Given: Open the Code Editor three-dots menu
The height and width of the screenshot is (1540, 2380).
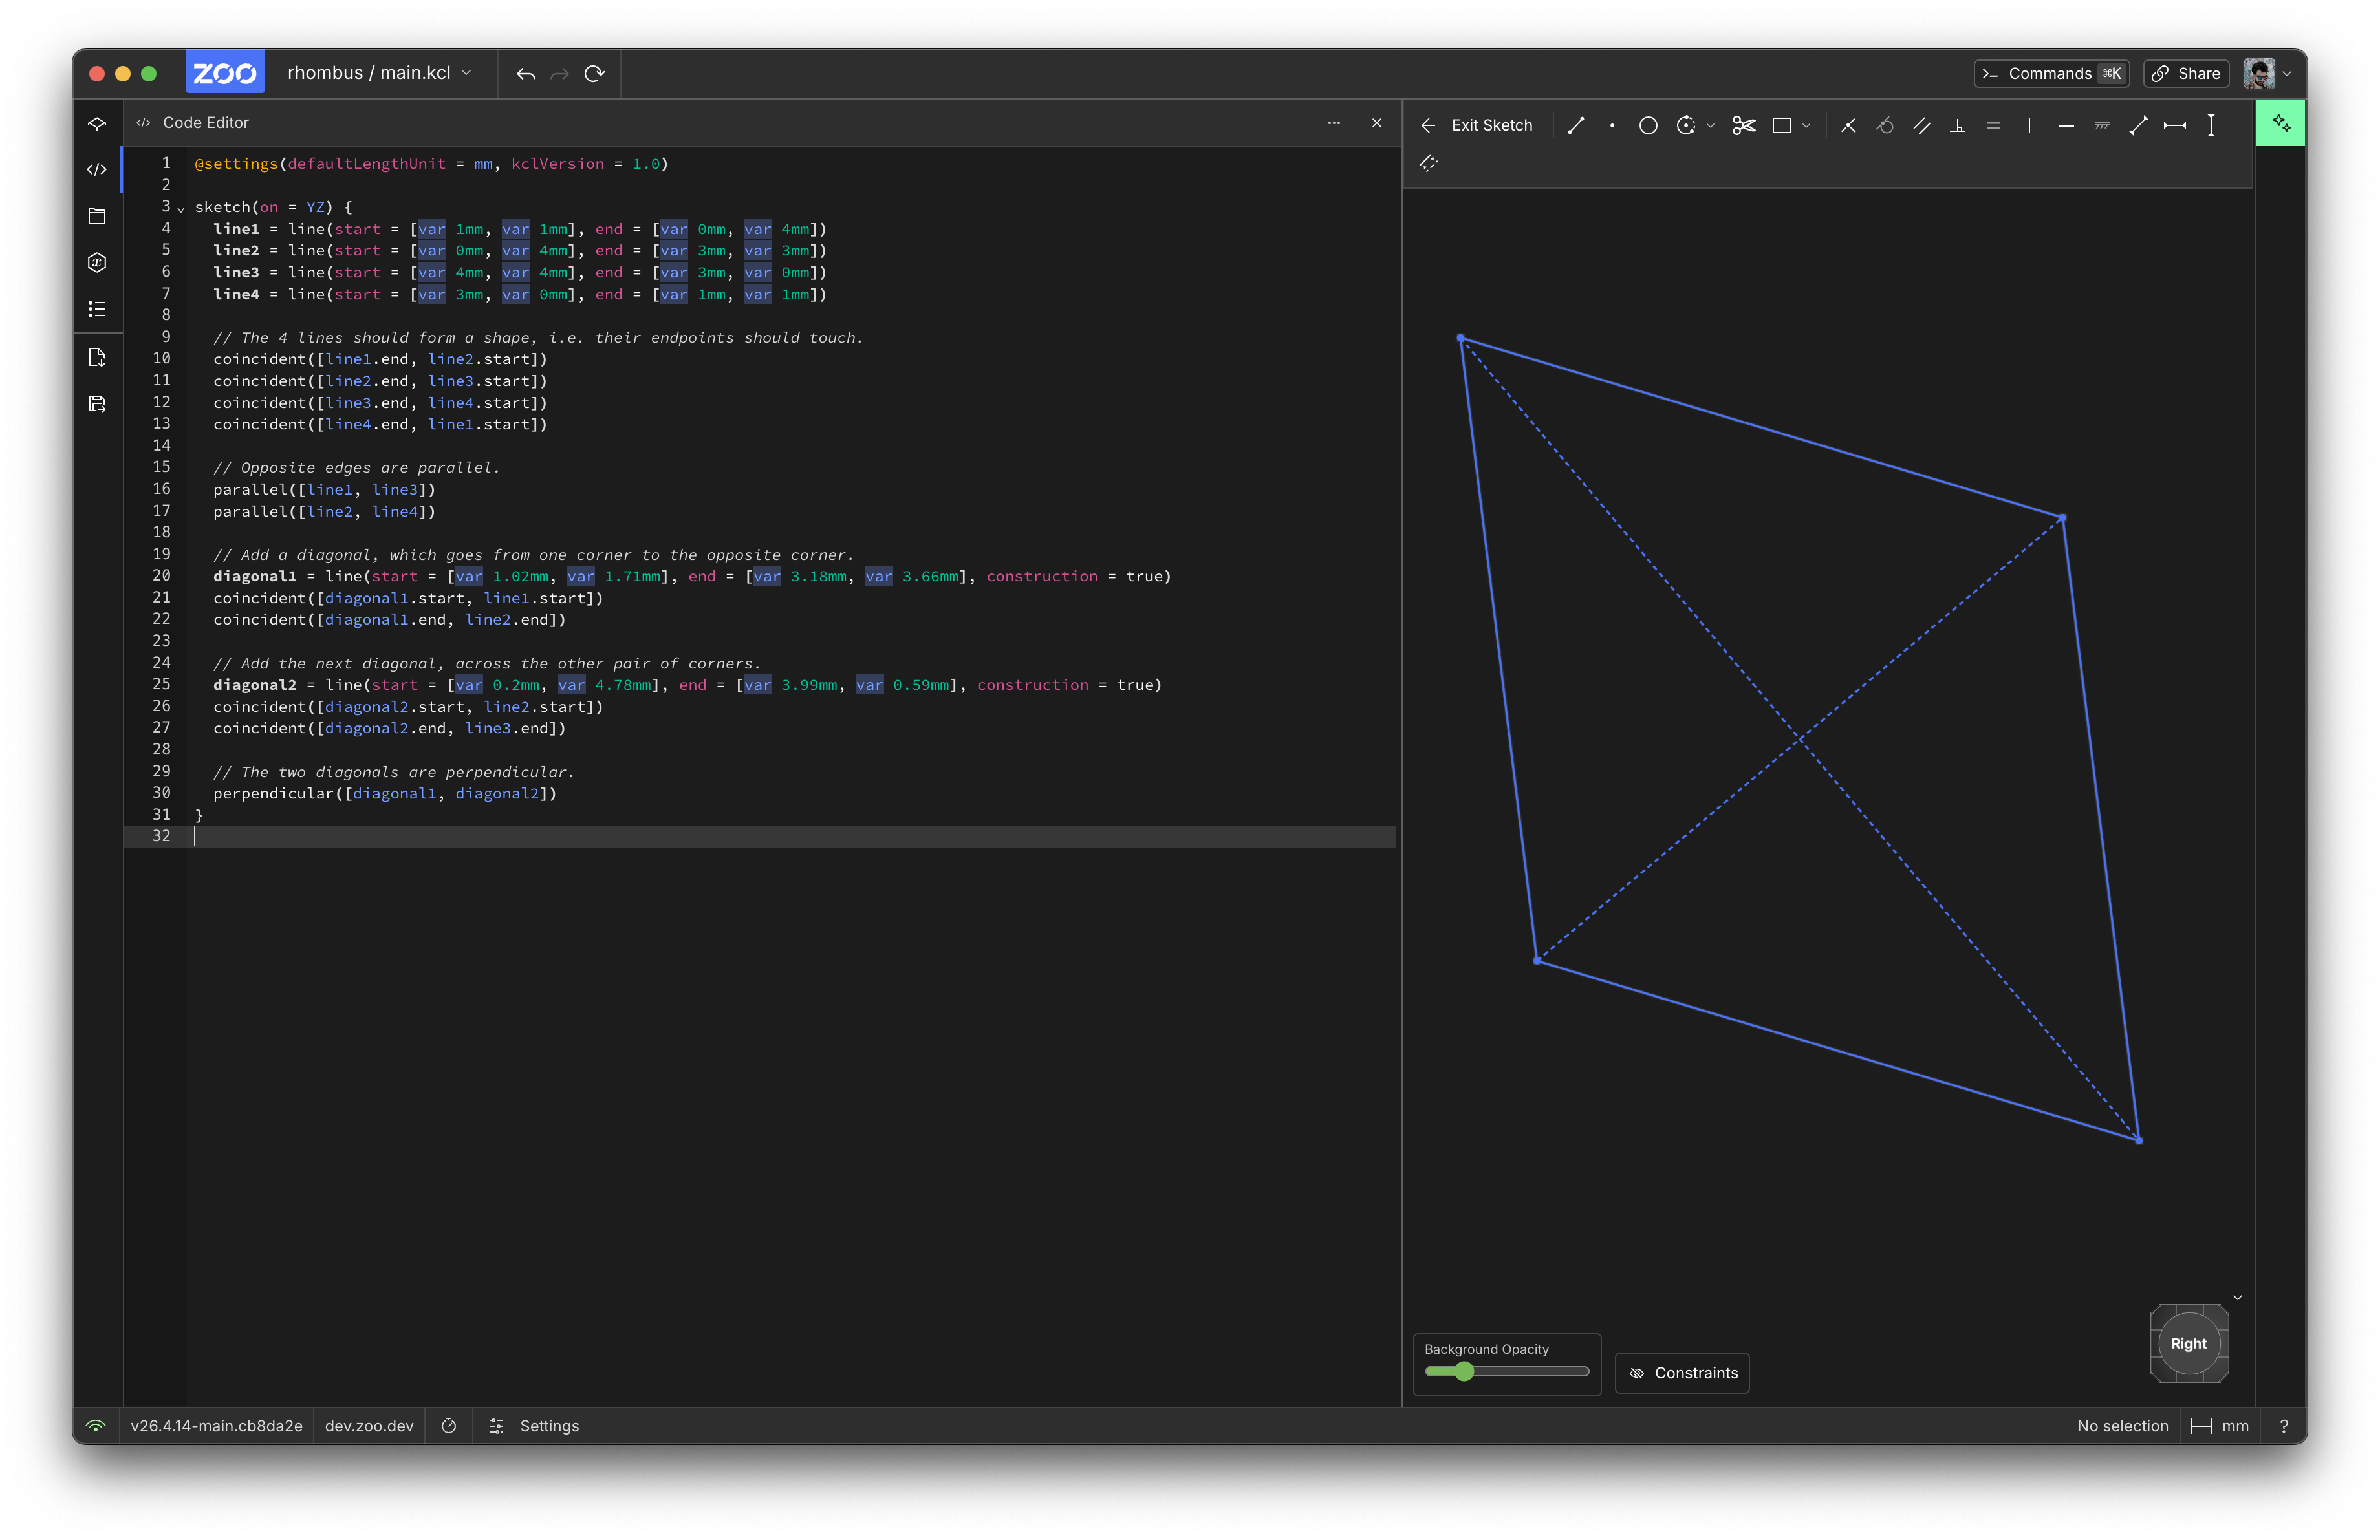Looking at the screenshot, I should [1333, 123].
